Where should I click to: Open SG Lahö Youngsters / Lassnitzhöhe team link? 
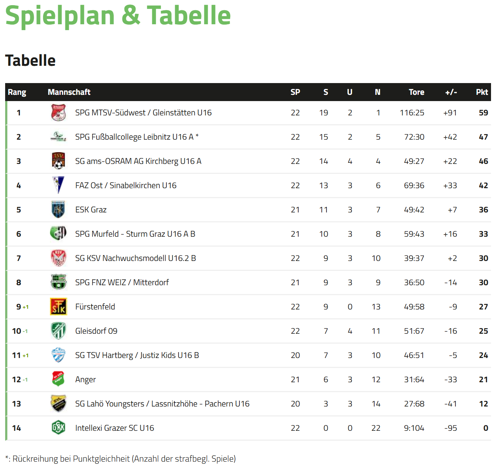[162, 404]
